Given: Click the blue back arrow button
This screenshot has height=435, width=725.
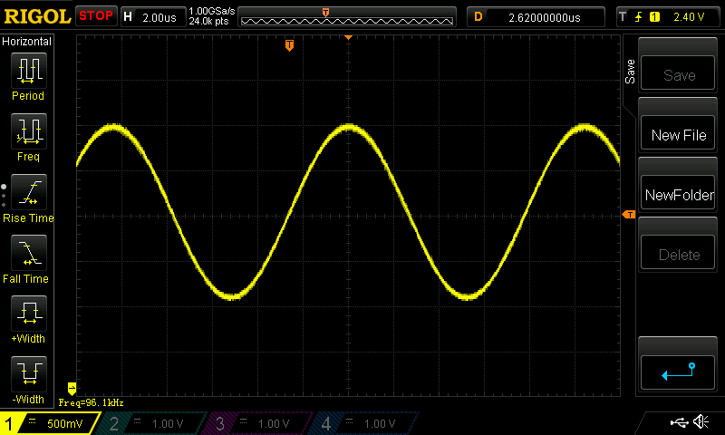Looking at the screenshot, I should tap(678, 372).
